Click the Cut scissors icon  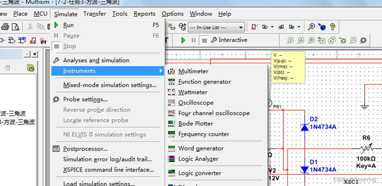click(x=30, y=27)
